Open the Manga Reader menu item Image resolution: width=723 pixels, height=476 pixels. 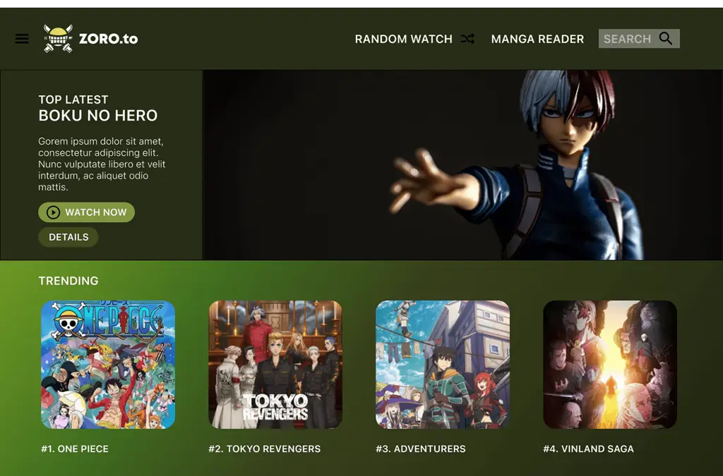(x=537, y=39)
